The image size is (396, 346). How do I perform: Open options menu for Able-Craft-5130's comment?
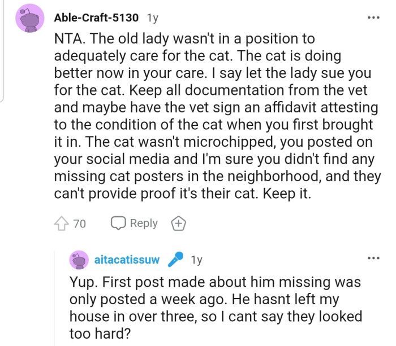pos(373,17)
